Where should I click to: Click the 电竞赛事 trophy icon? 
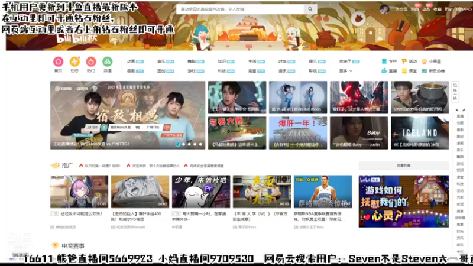pos(55,245)
